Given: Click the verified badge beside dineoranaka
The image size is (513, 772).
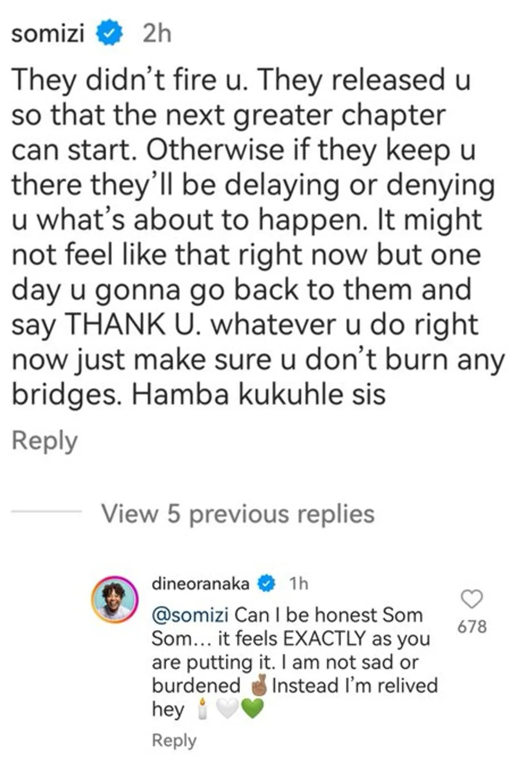Looking at the screenshot, I should [x=266, y=583].
